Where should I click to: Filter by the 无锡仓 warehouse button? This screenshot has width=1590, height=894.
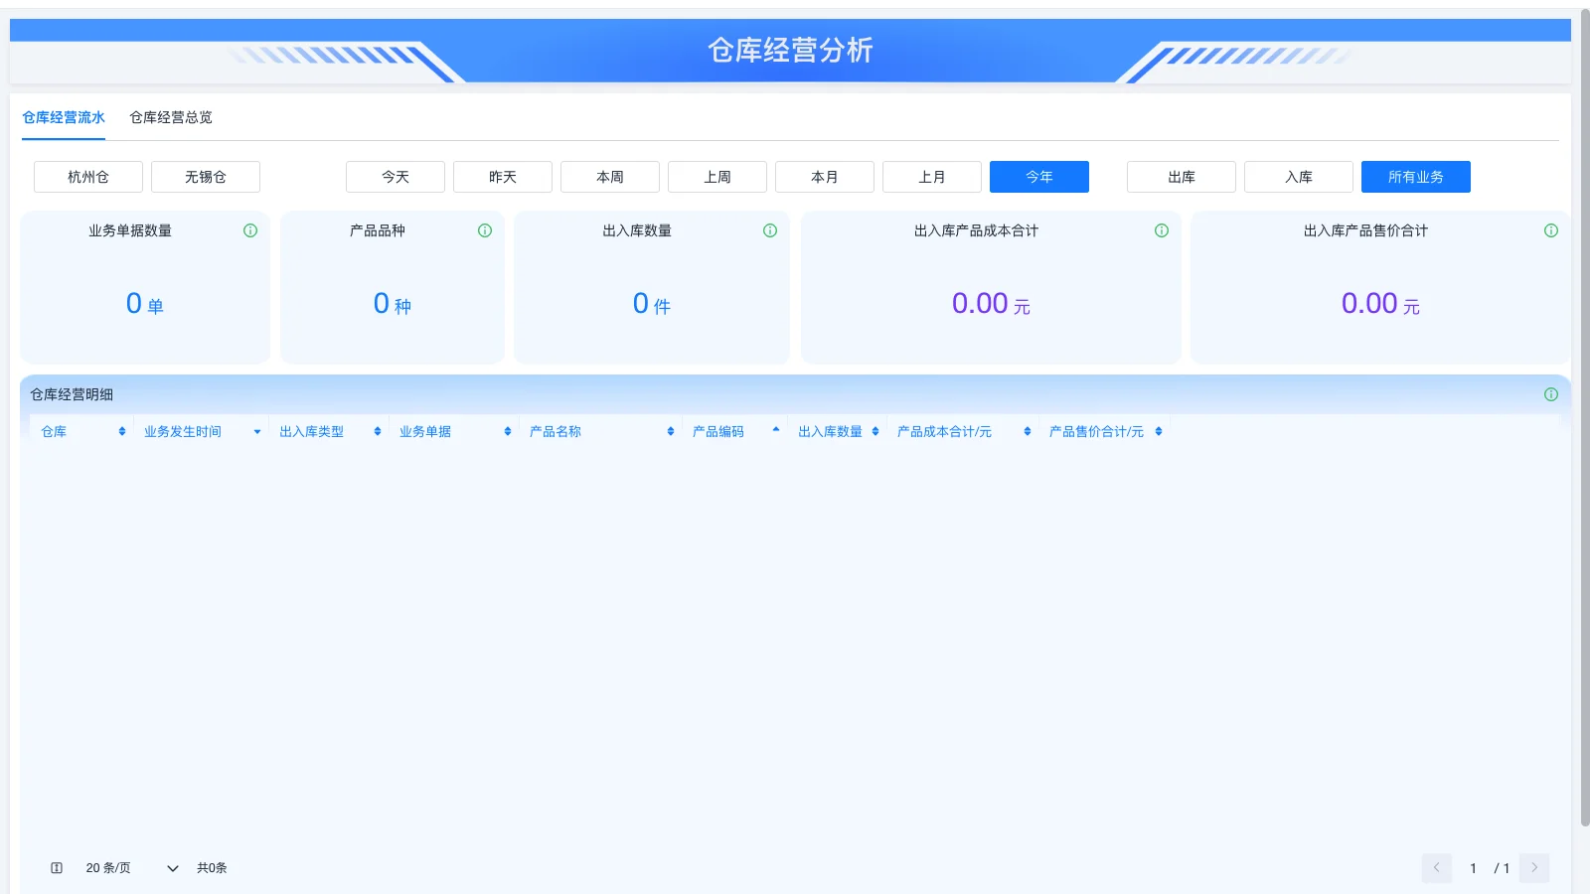tap(205, 177)
